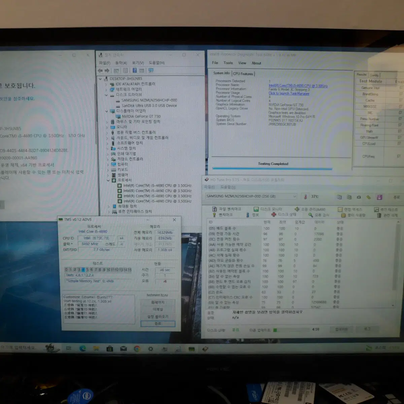The width and height of the screenshot is (404, 404).
Task: Open the About menu in Intel Processor Diagnostic Tool
Action: coord(256,63)
